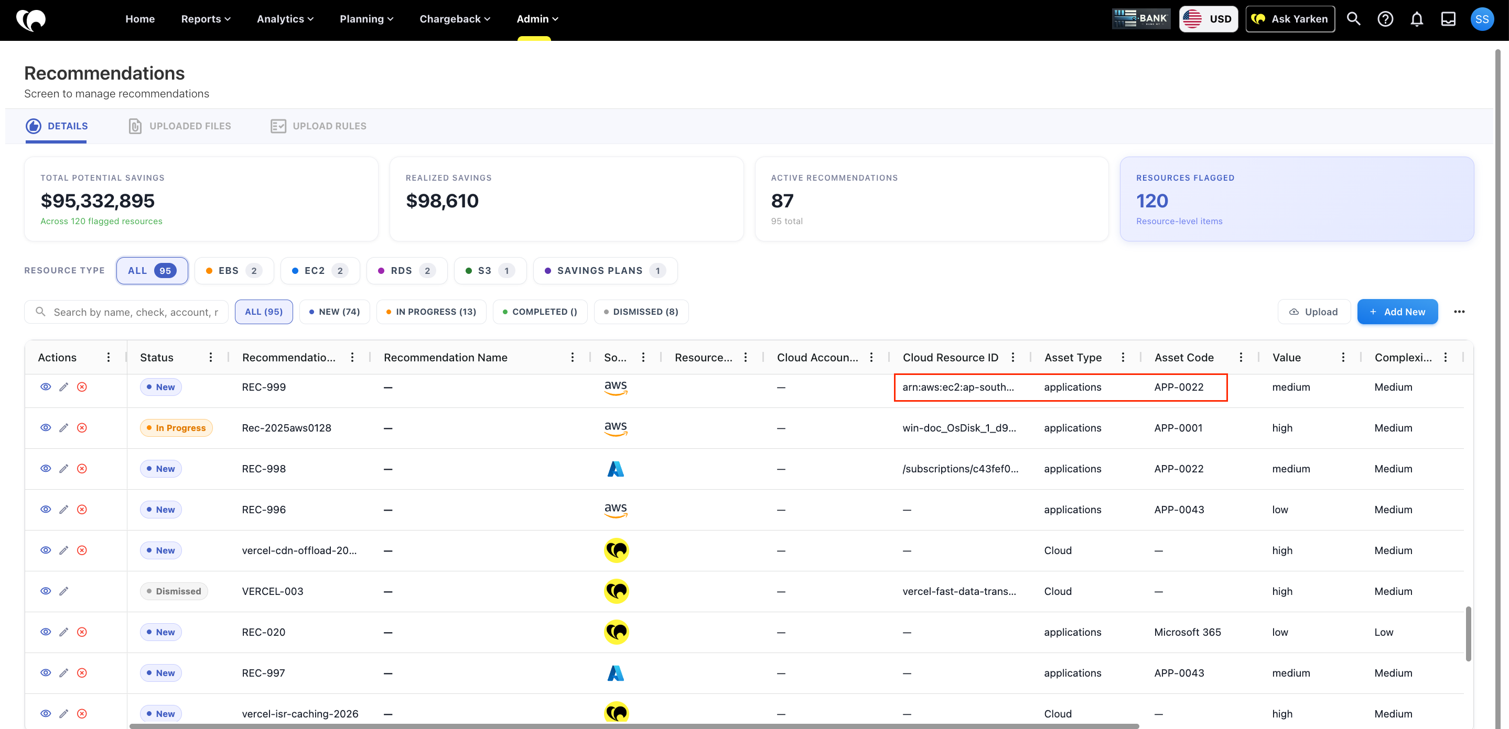The image size is (1509, 729).
Task: Focus the recommendations search field
Action: point(126,312)
